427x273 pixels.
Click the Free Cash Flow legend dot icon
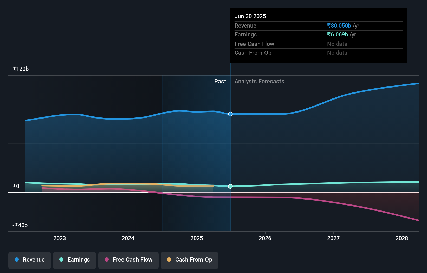107,260
